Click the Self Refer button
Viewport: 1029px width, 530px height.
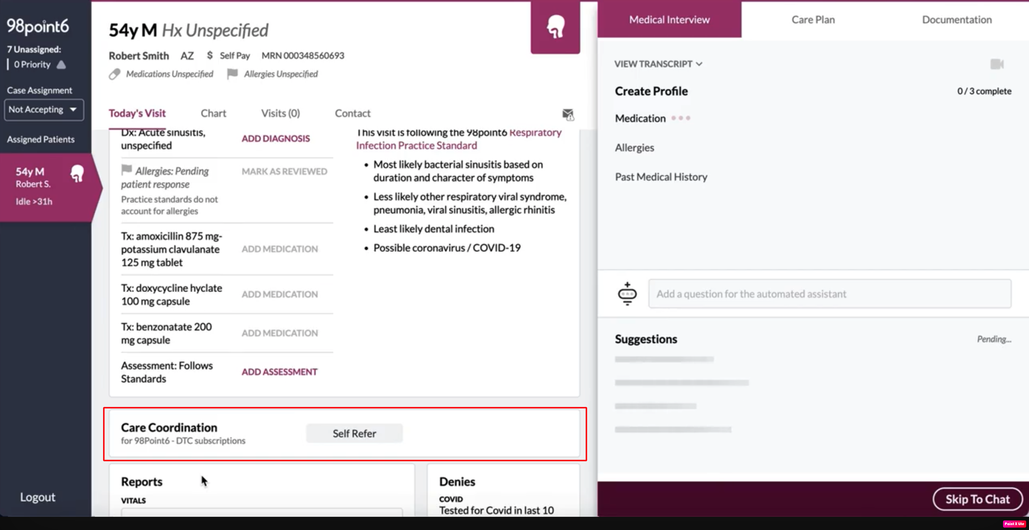pos(354,434)
